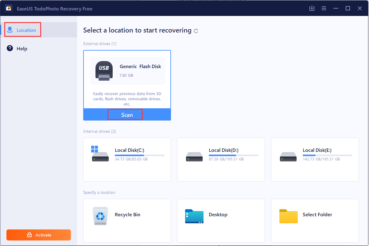Screen dimensions: 369x246
Task: Select the Recycle Bin location card
Action: (x=127, y=221)
